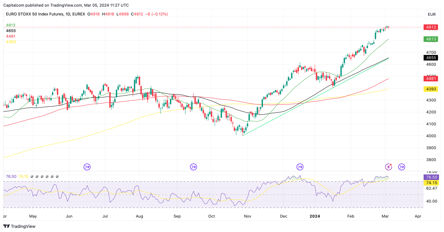444x232 pixels.
Task: Click the lightning event icon near March
Action: tap(389, 167)
